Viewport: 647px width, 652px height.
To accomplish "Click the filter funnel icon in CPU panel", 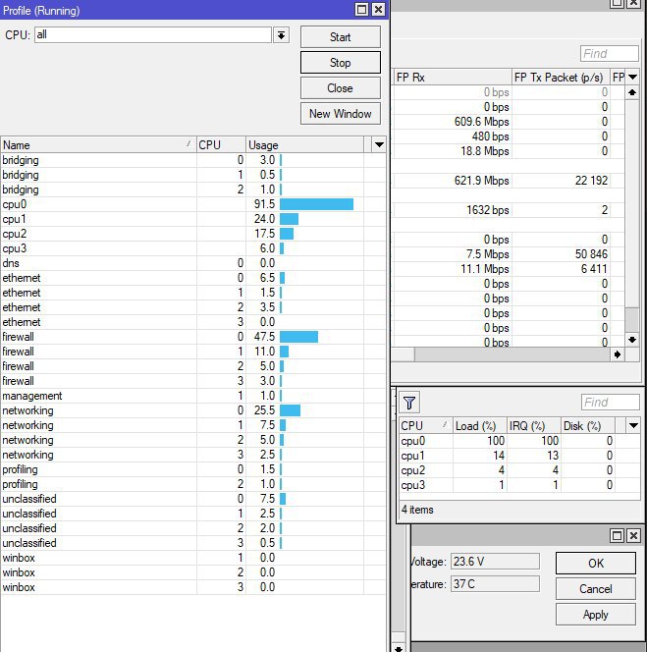I will (409, 402).
